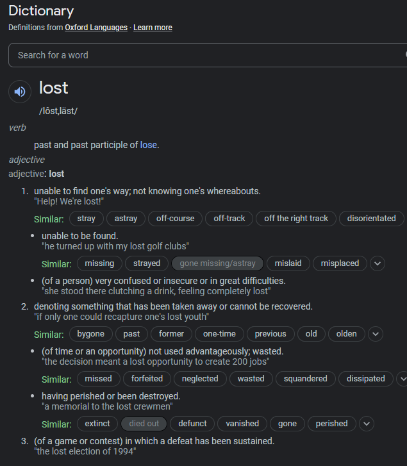This screenshot has height=466, width=407.
Task: Open the Learn more link
Action: coord(153,28)
